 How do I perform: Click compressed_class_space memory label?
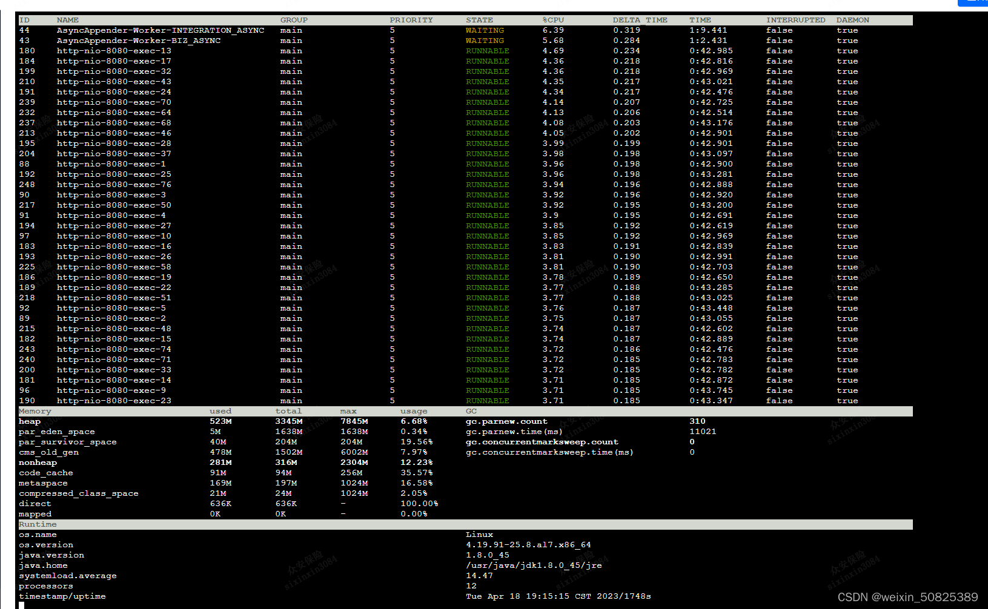click(x=79, y=493)
